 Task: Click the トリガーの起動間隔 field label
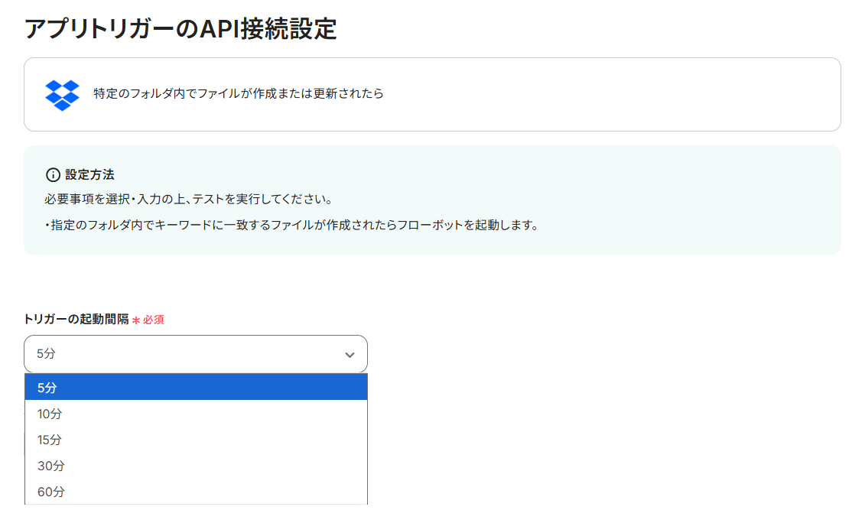tap(76, 320)
